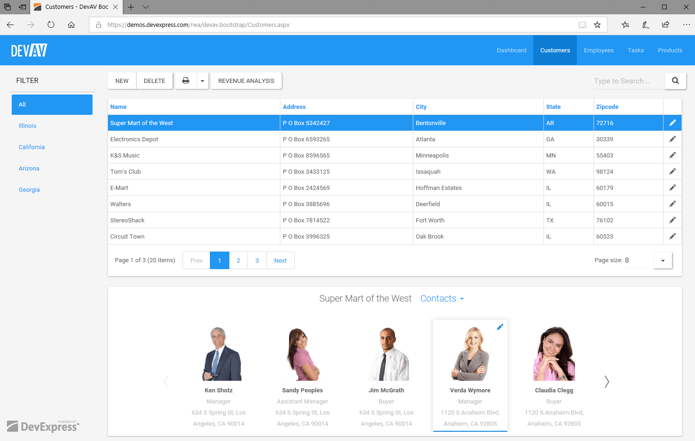
Task: Refresh the browser page
Action: [x=51, y=25]
